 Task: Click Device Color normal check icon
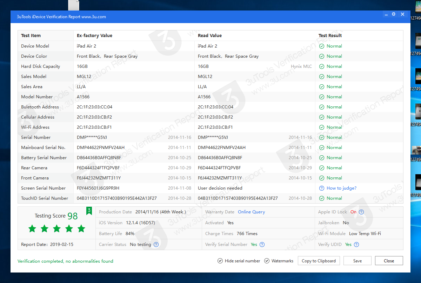(322, 56)
